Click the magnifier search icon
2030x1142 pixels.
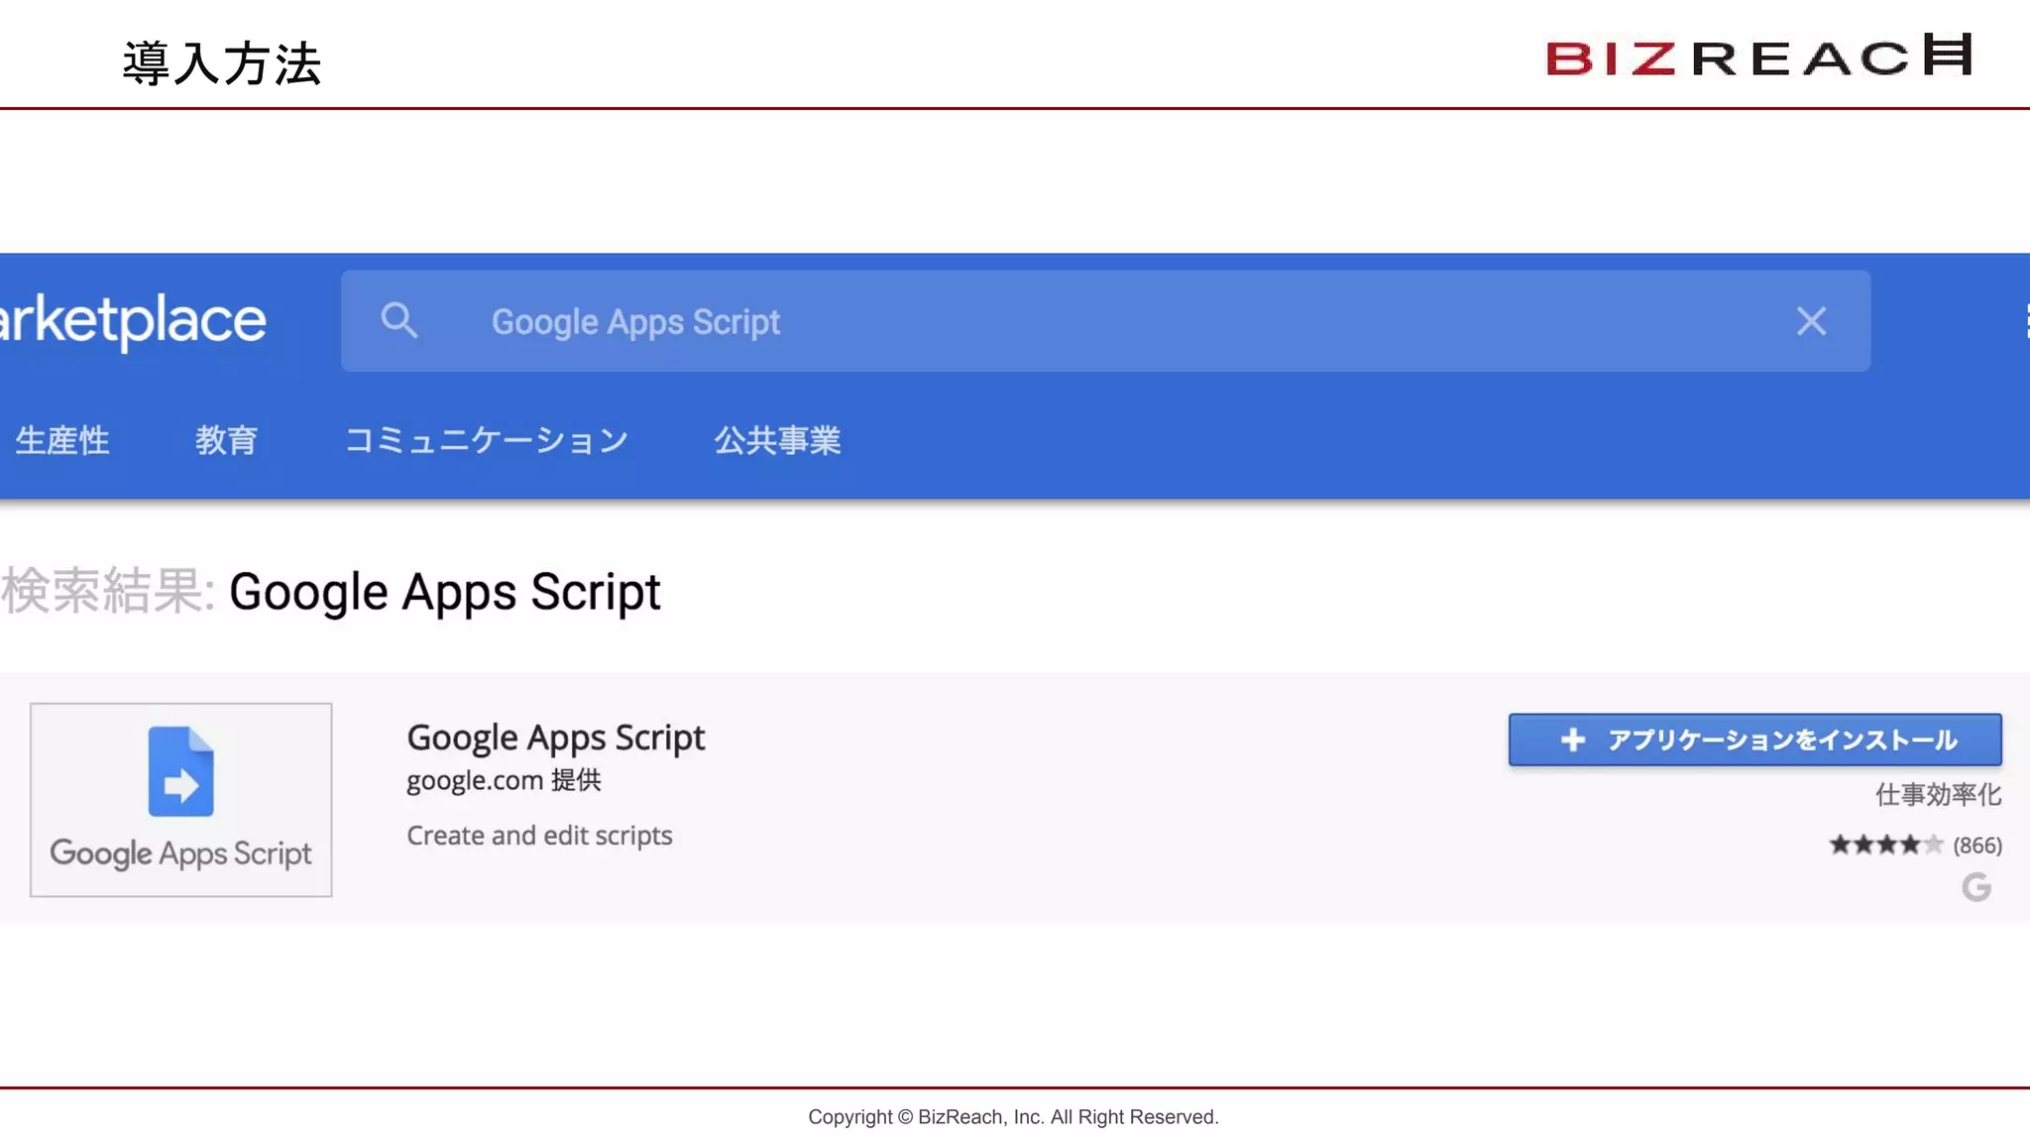coord(398,320)
